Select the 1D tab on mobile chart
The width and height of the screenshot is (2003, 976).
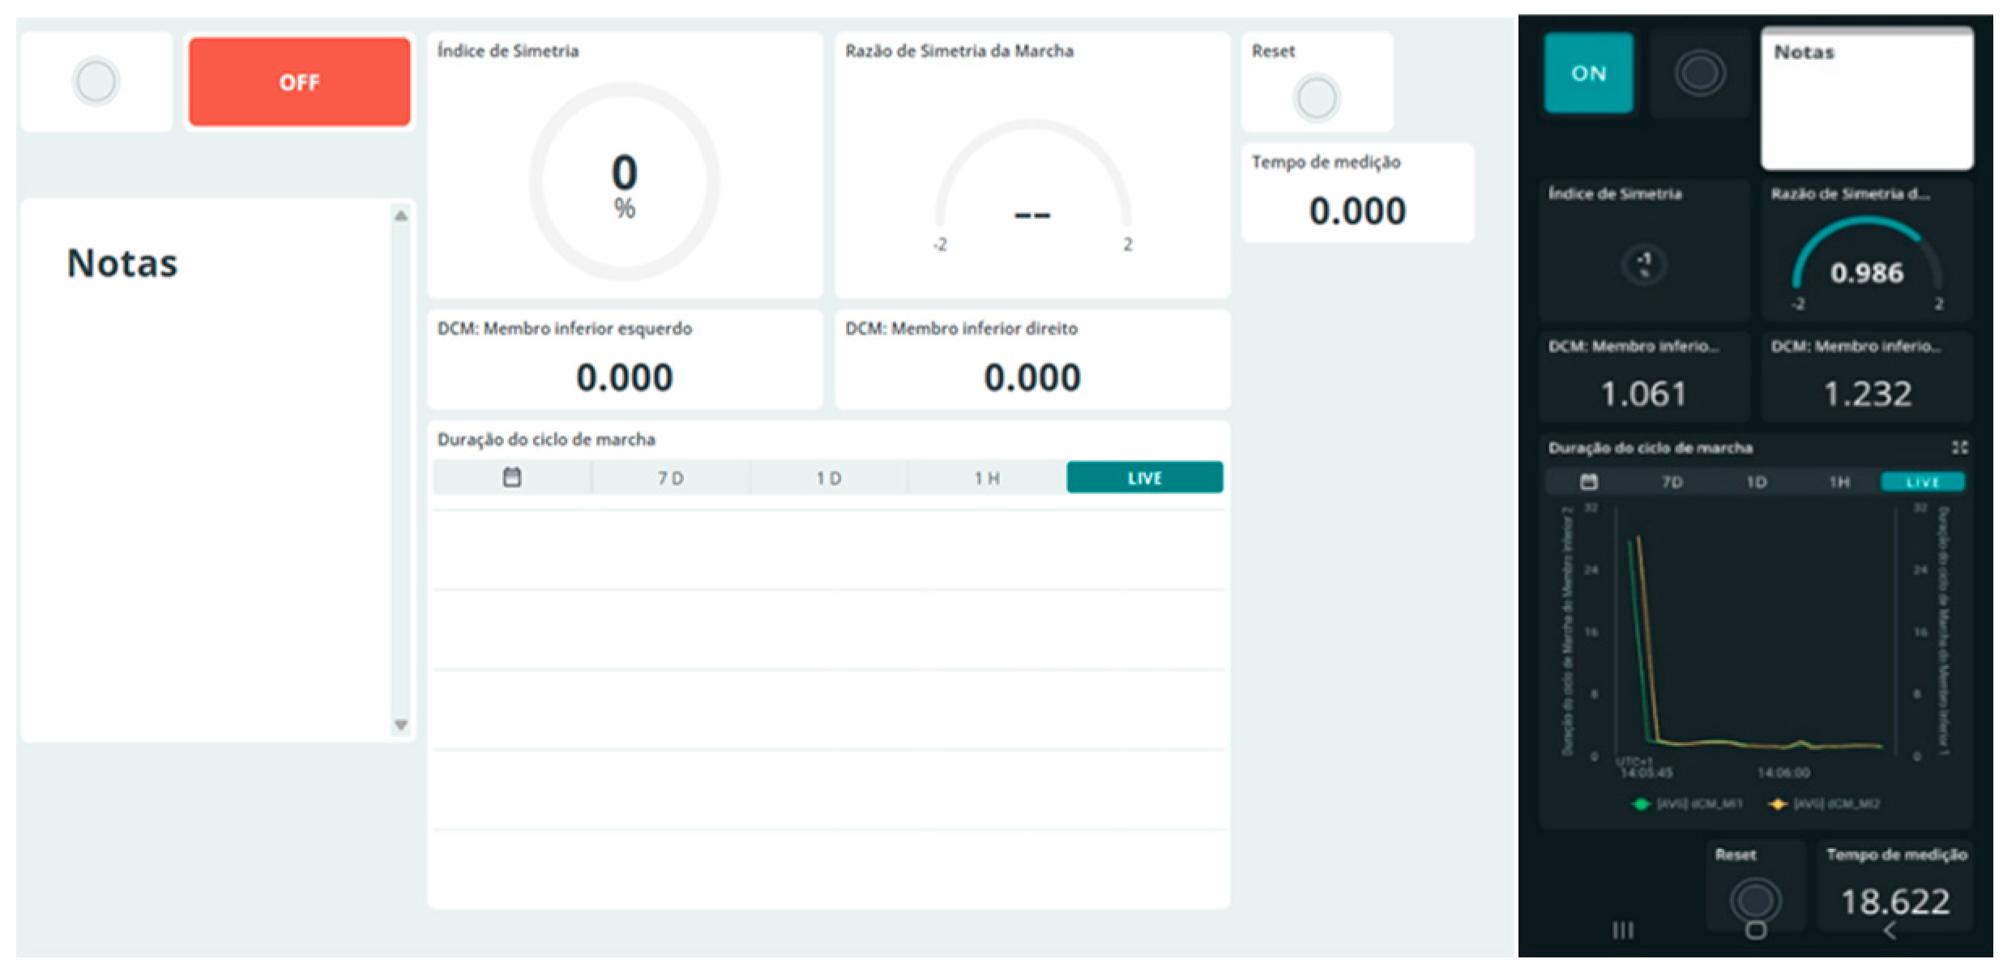[1756, 482]
